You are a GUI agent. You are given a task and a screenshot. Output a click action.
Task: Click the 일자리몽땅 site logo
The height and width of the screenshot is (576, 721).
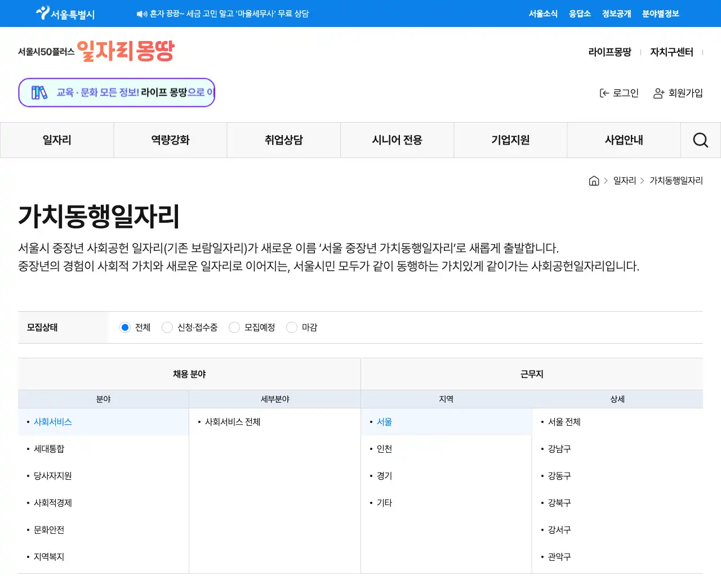click(96, 51)
